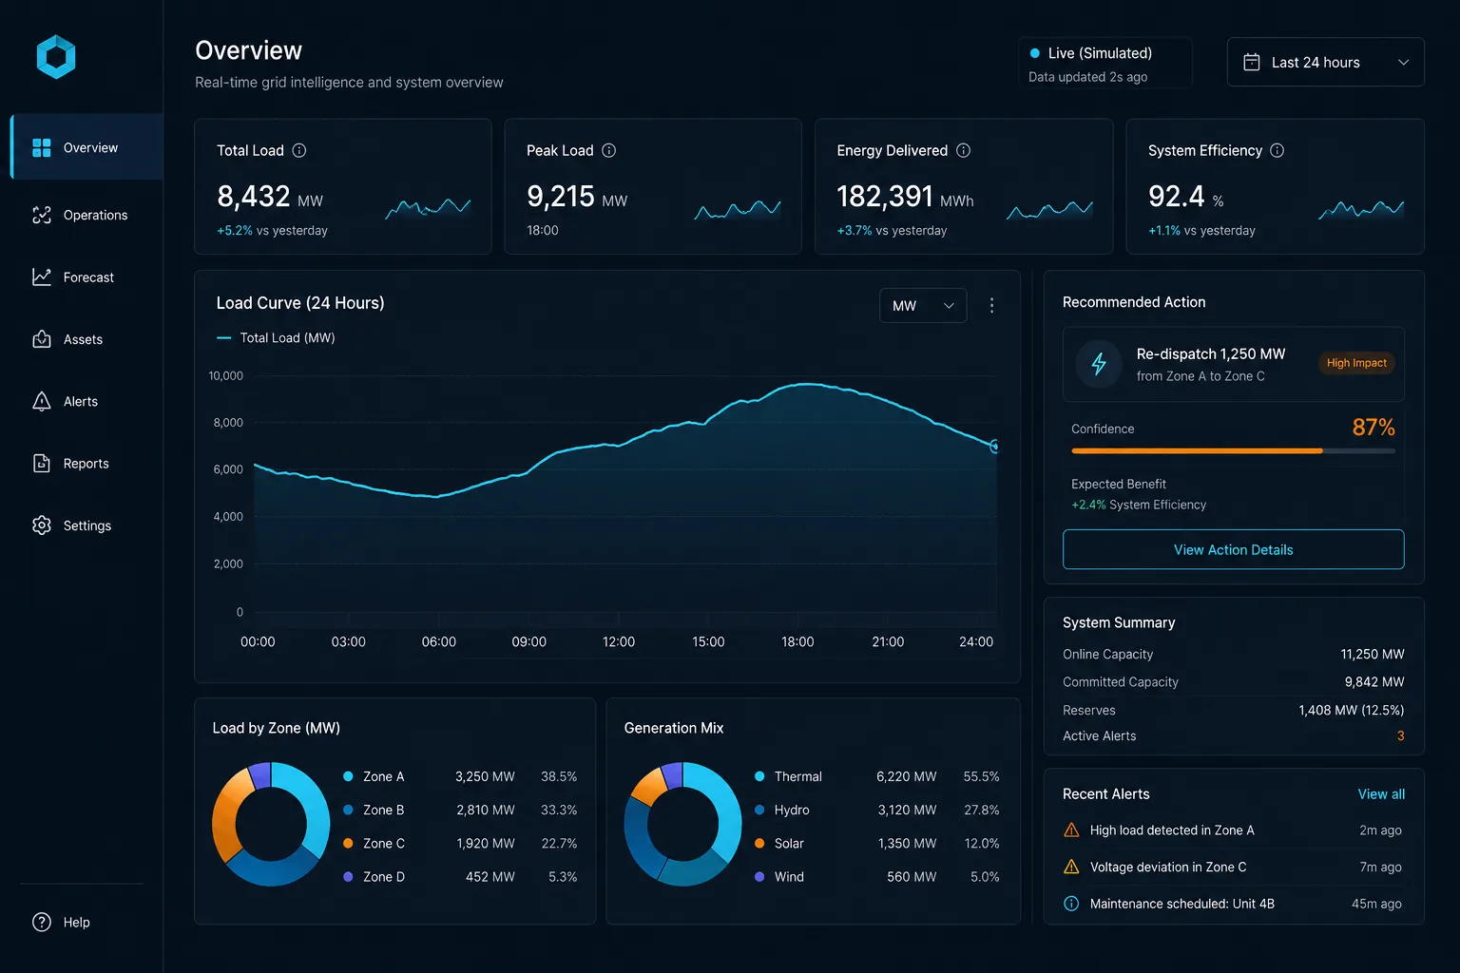
Task: Open Assets menu item
Action: [x=86, y=339]
